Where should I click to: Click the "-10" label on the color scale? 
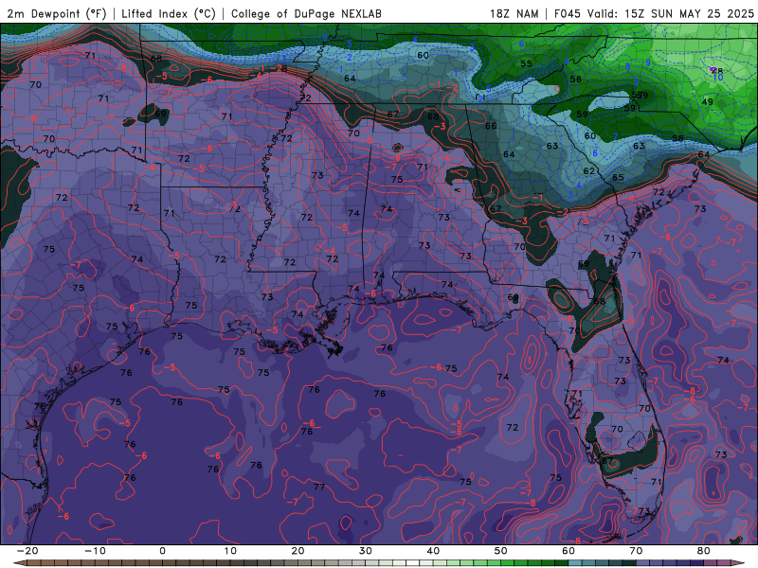click(95, 551)
